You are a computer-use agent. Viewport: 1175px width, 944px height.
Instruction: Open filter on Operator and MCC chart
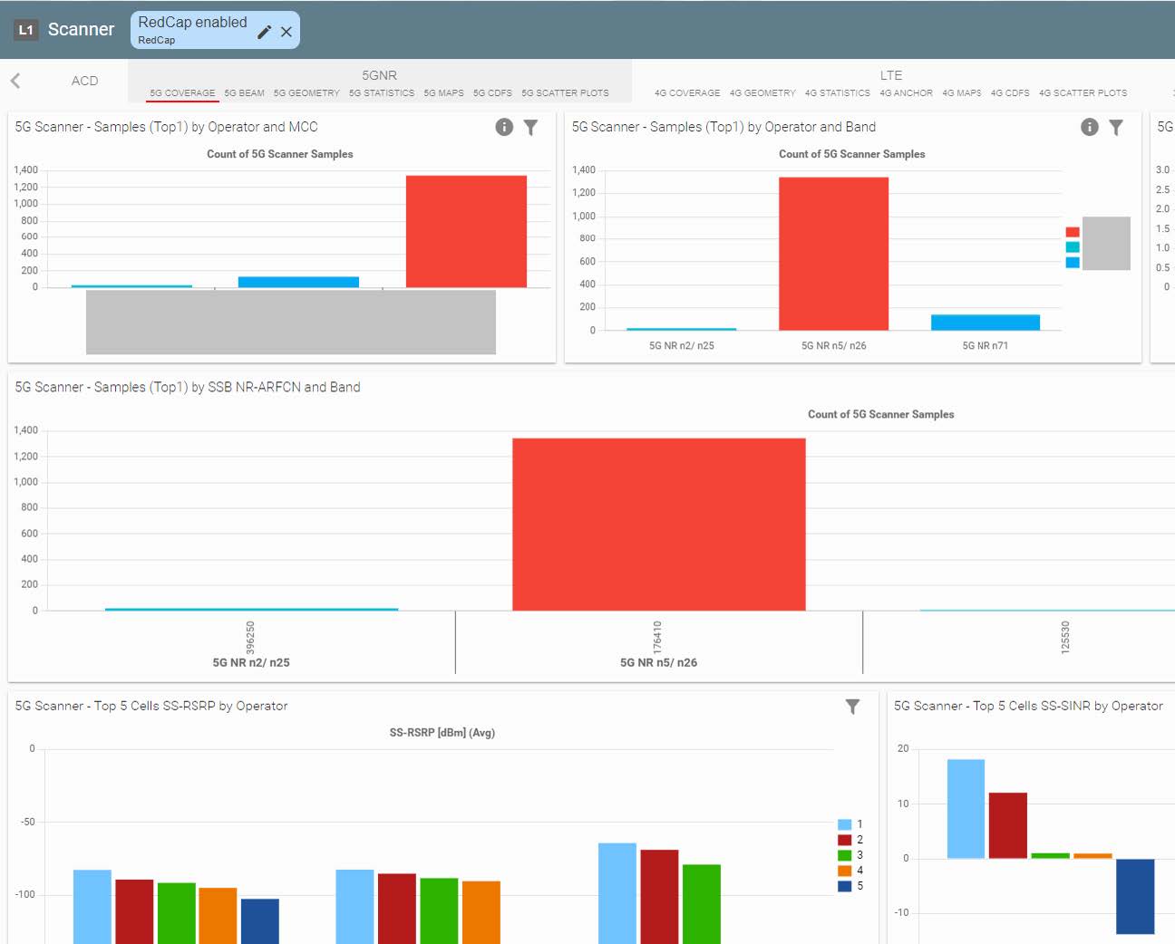[x=530, y=128]
